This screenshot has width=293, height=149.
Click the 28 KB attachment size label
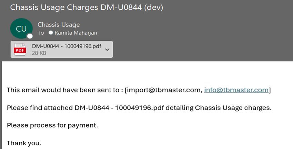39,53
